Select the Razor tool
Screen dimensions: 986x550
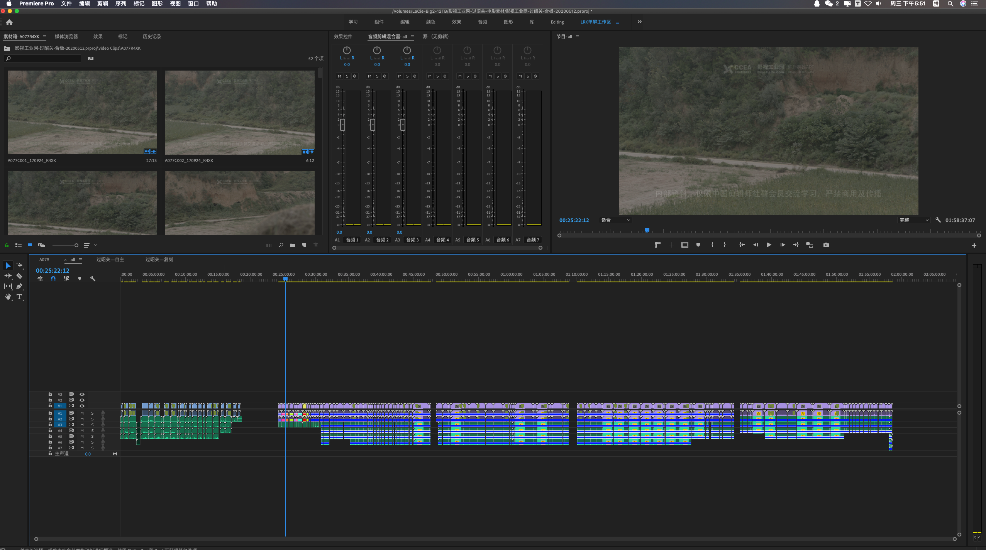tap(19, 276)
